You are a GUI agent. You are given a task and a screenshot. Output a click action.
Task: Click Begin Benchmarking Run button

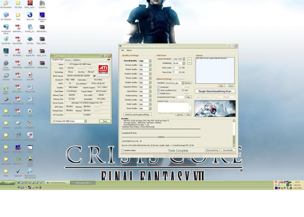point(215,91)
